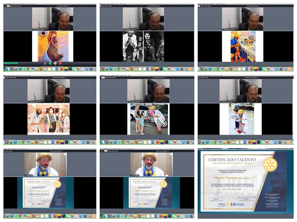Launch Siri from the dock below the heart image
This screenshot has height=222, width=297.
click(12, 69)
